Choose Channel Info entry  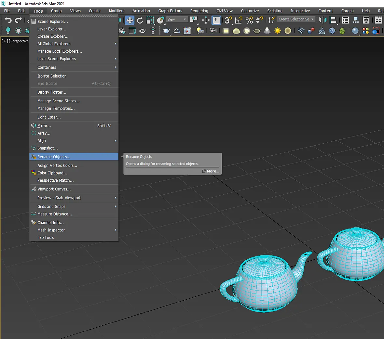coord(74,223)
